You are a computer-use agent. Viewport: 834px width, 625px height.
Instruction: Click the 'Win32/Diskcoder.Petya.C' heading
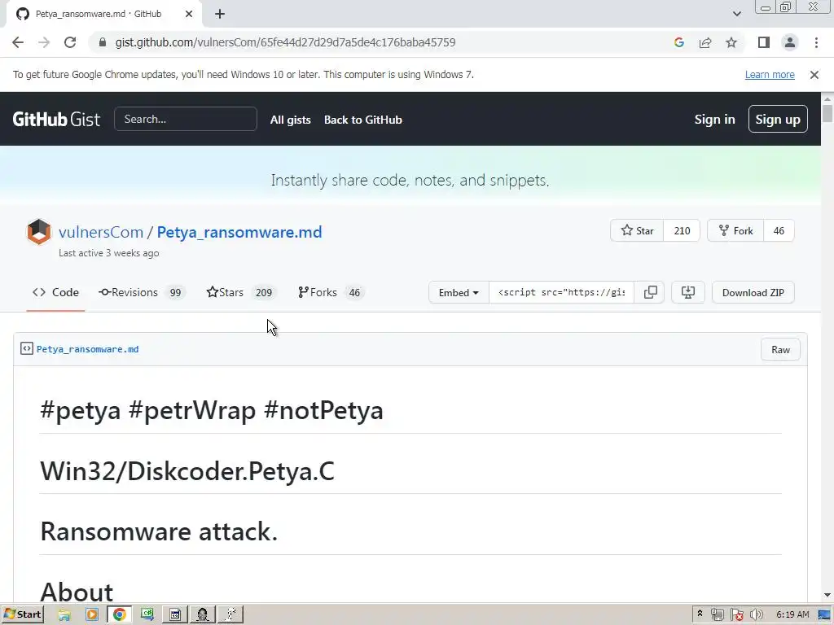click(x=187, y=471)
